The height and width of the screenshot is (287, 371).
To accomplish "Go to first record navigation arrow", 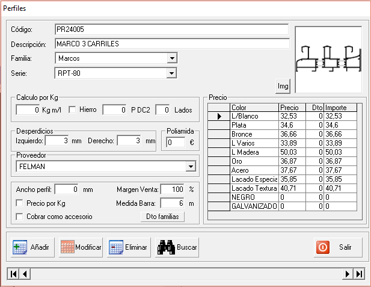I will pyautogui.click(x=13, y=274).
